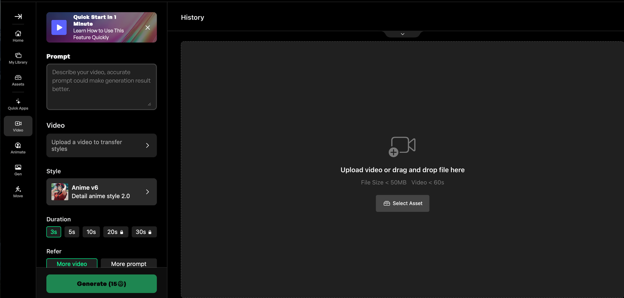The width and height of the screenshot is (624, 298).
Task: Select the Animate tool
Action: click(18, 148)
